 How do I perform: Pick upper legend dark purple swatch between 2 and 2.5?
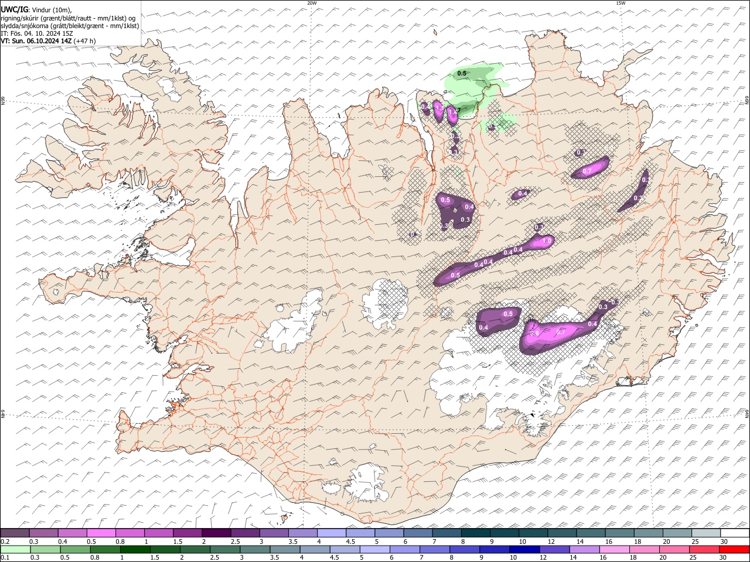coord(216,533)
